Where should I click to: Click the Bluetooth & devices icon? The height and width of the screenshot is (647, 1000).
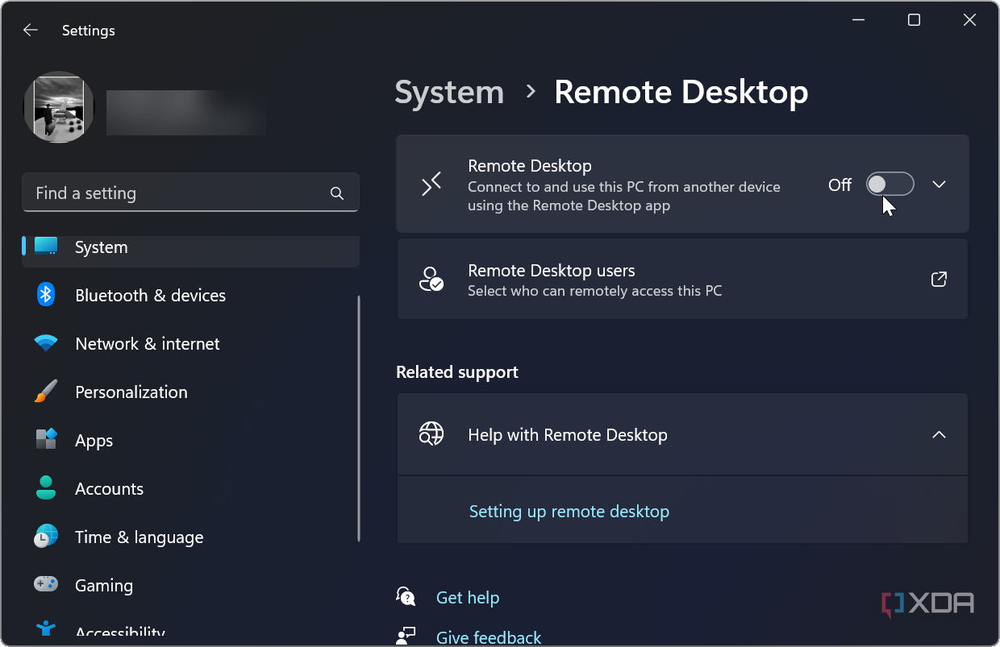(46, 295)
